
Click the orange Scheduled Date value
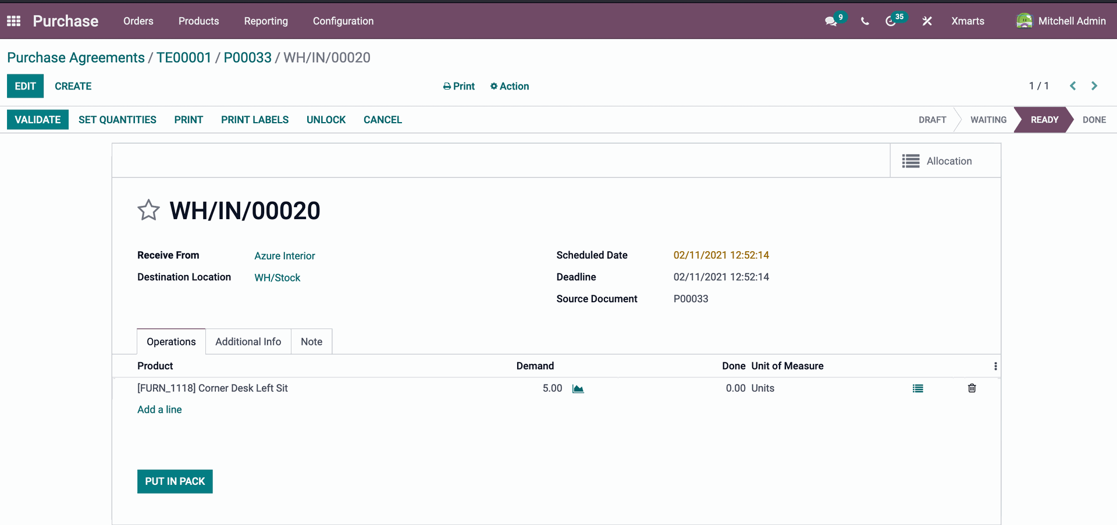point(721,255)
